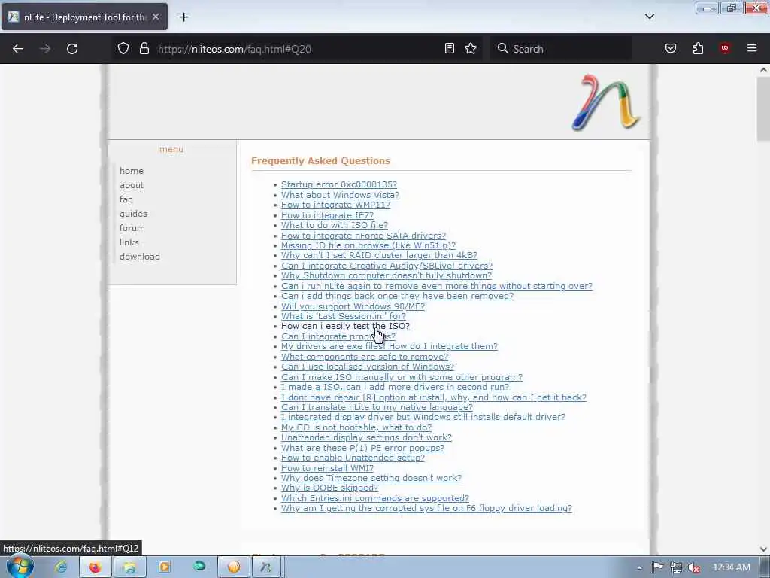Open 'How to integrate WMP11?' link
The height and width of the screenshot is (578, 770).
pos(335,205)
